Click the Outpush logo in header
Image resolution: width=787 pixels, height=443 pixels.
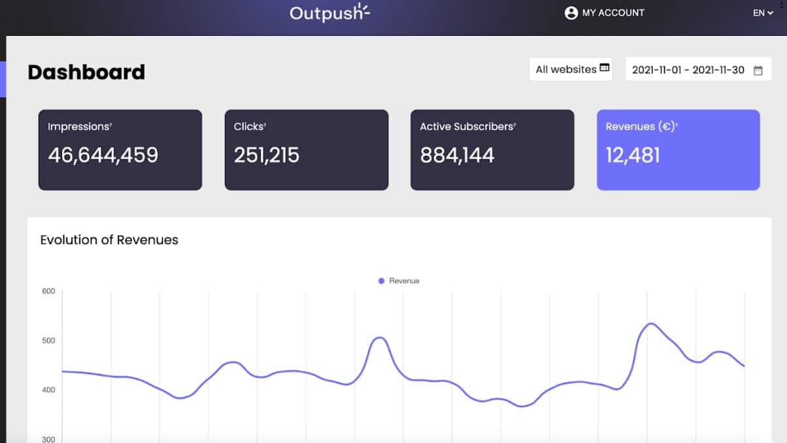tap(329, 13)
